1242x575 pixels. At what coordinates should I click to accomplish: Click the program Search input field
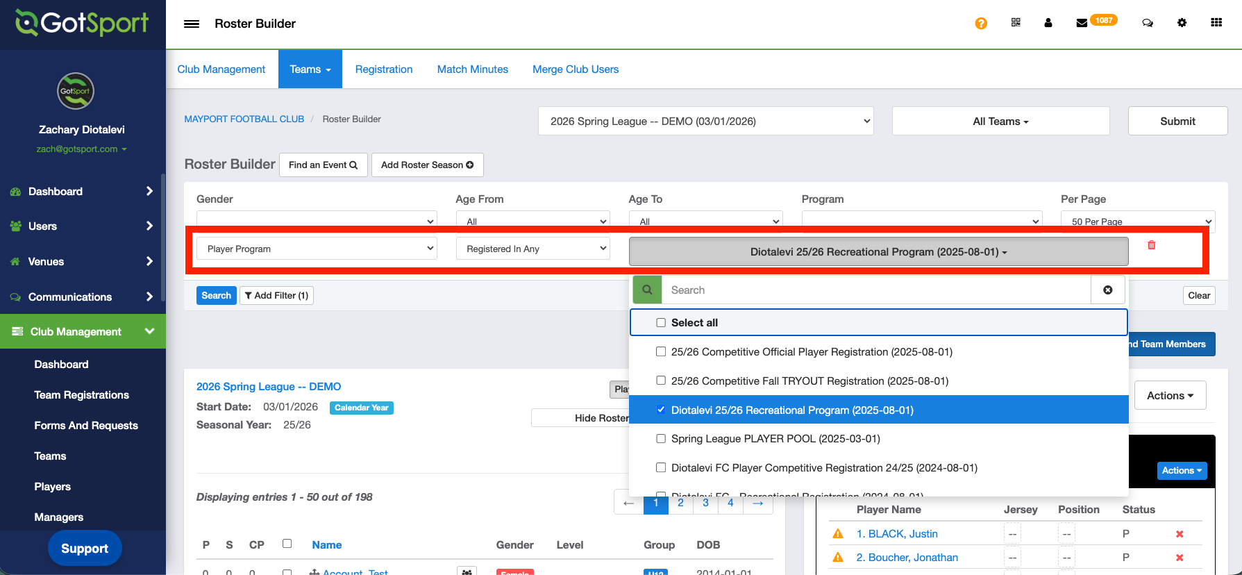tap(876, 290)
